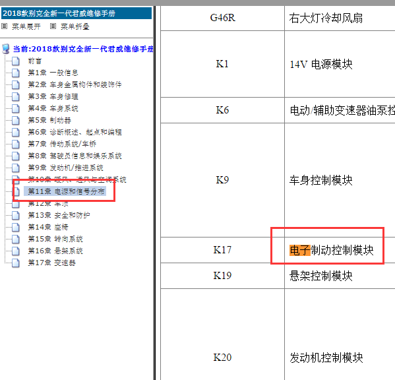Screen dimensions: 395x380
Task: Click the 车身控制模块 cell
Action: pyautogui.click(x=340, y=180)
